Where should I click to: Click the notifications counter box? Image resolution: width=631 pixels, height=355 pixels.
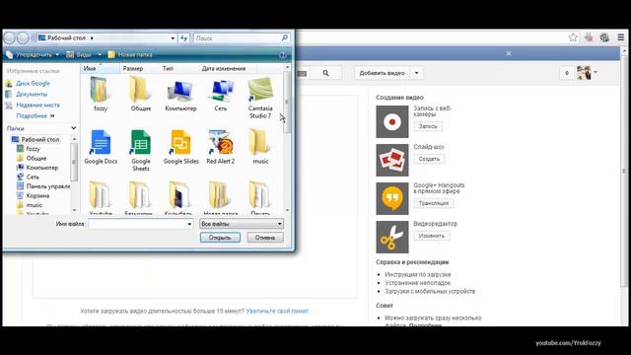[567, 73]
